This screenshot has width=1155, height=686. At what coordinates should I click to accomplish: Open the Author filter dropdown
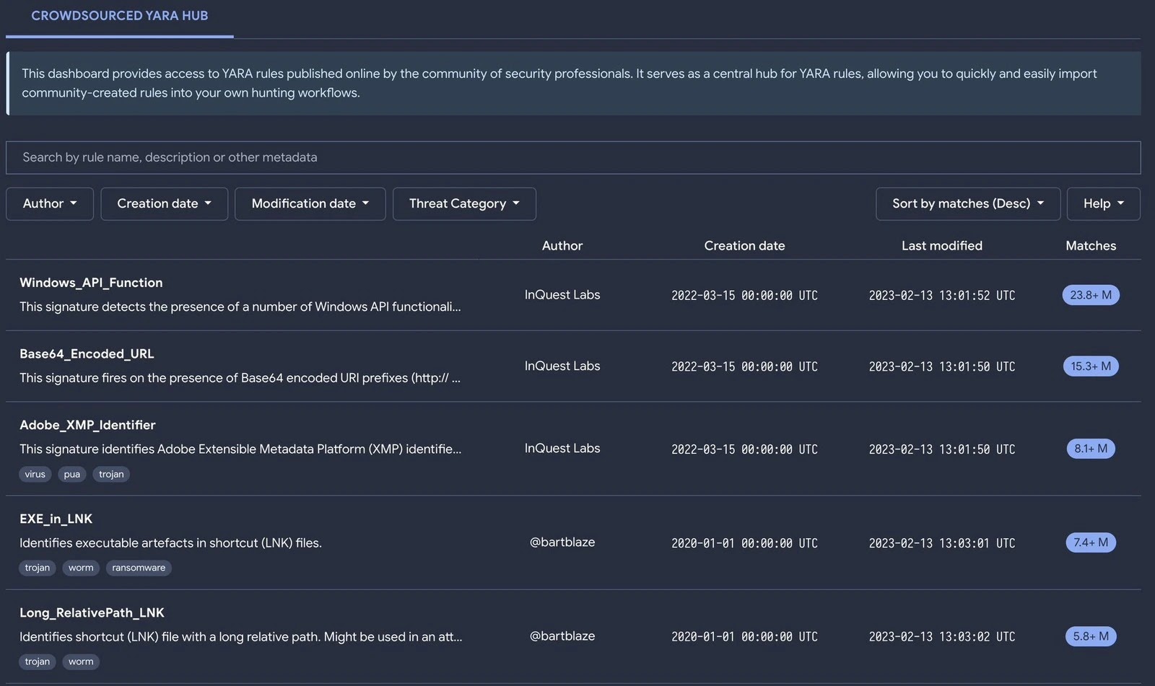coord(50,204)
